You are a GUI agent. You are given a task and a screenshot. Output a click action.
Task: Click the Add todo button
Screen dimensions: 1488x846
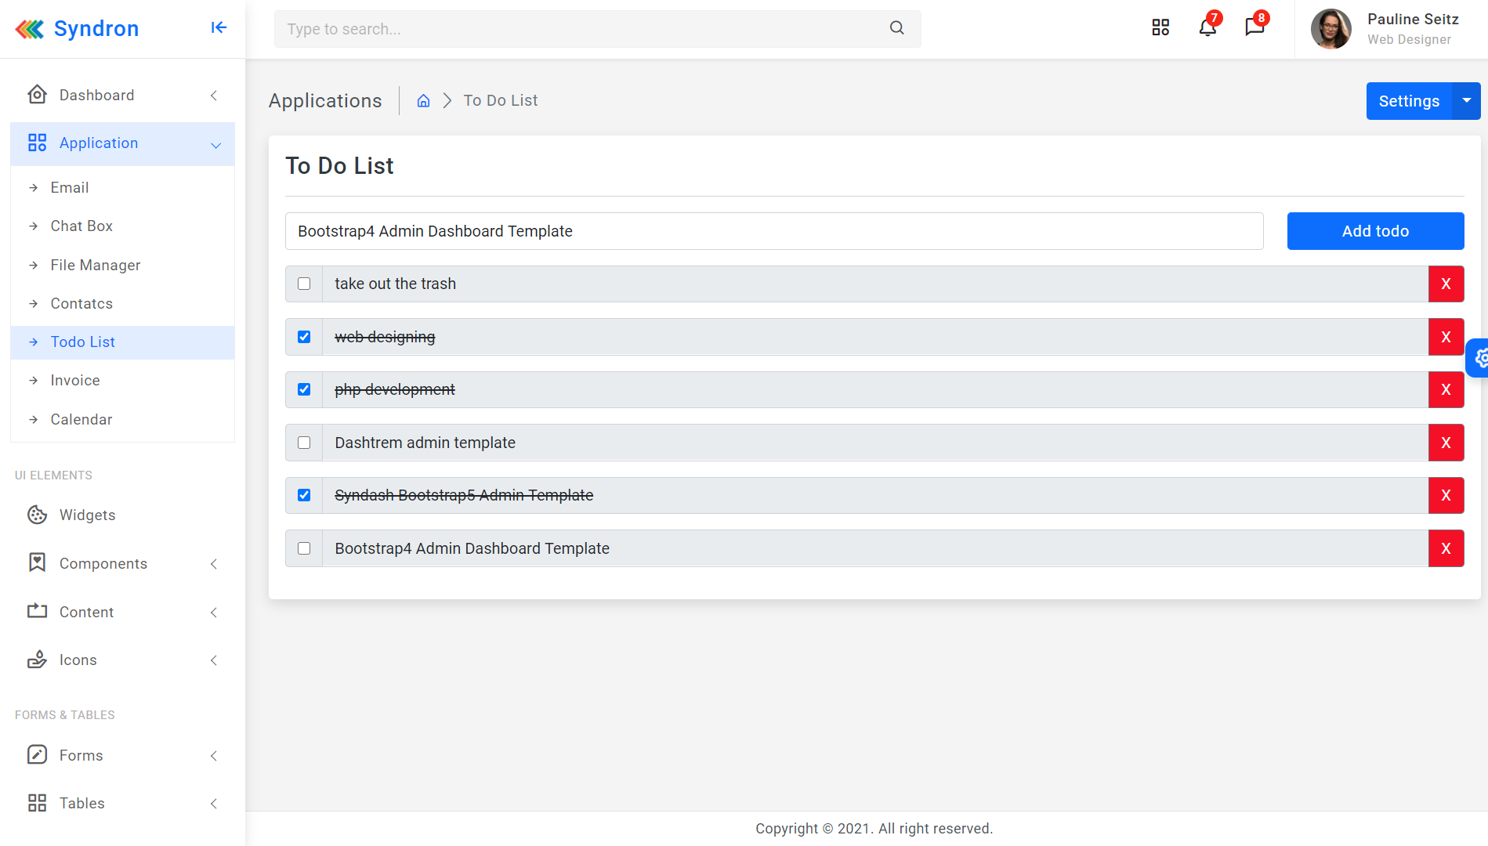(x=1375, y=231)
